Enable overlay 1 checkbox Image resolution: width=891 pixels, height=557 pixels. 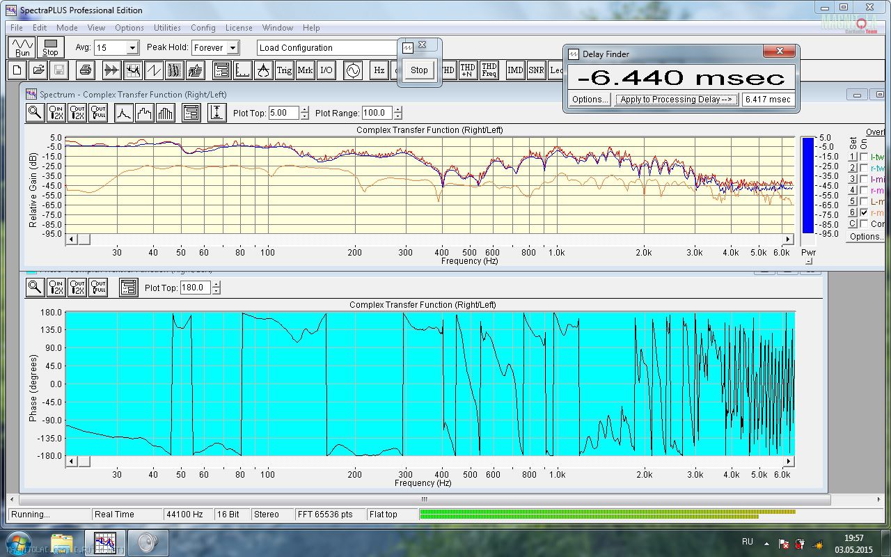pyautogui.click(x=864, y=157)
